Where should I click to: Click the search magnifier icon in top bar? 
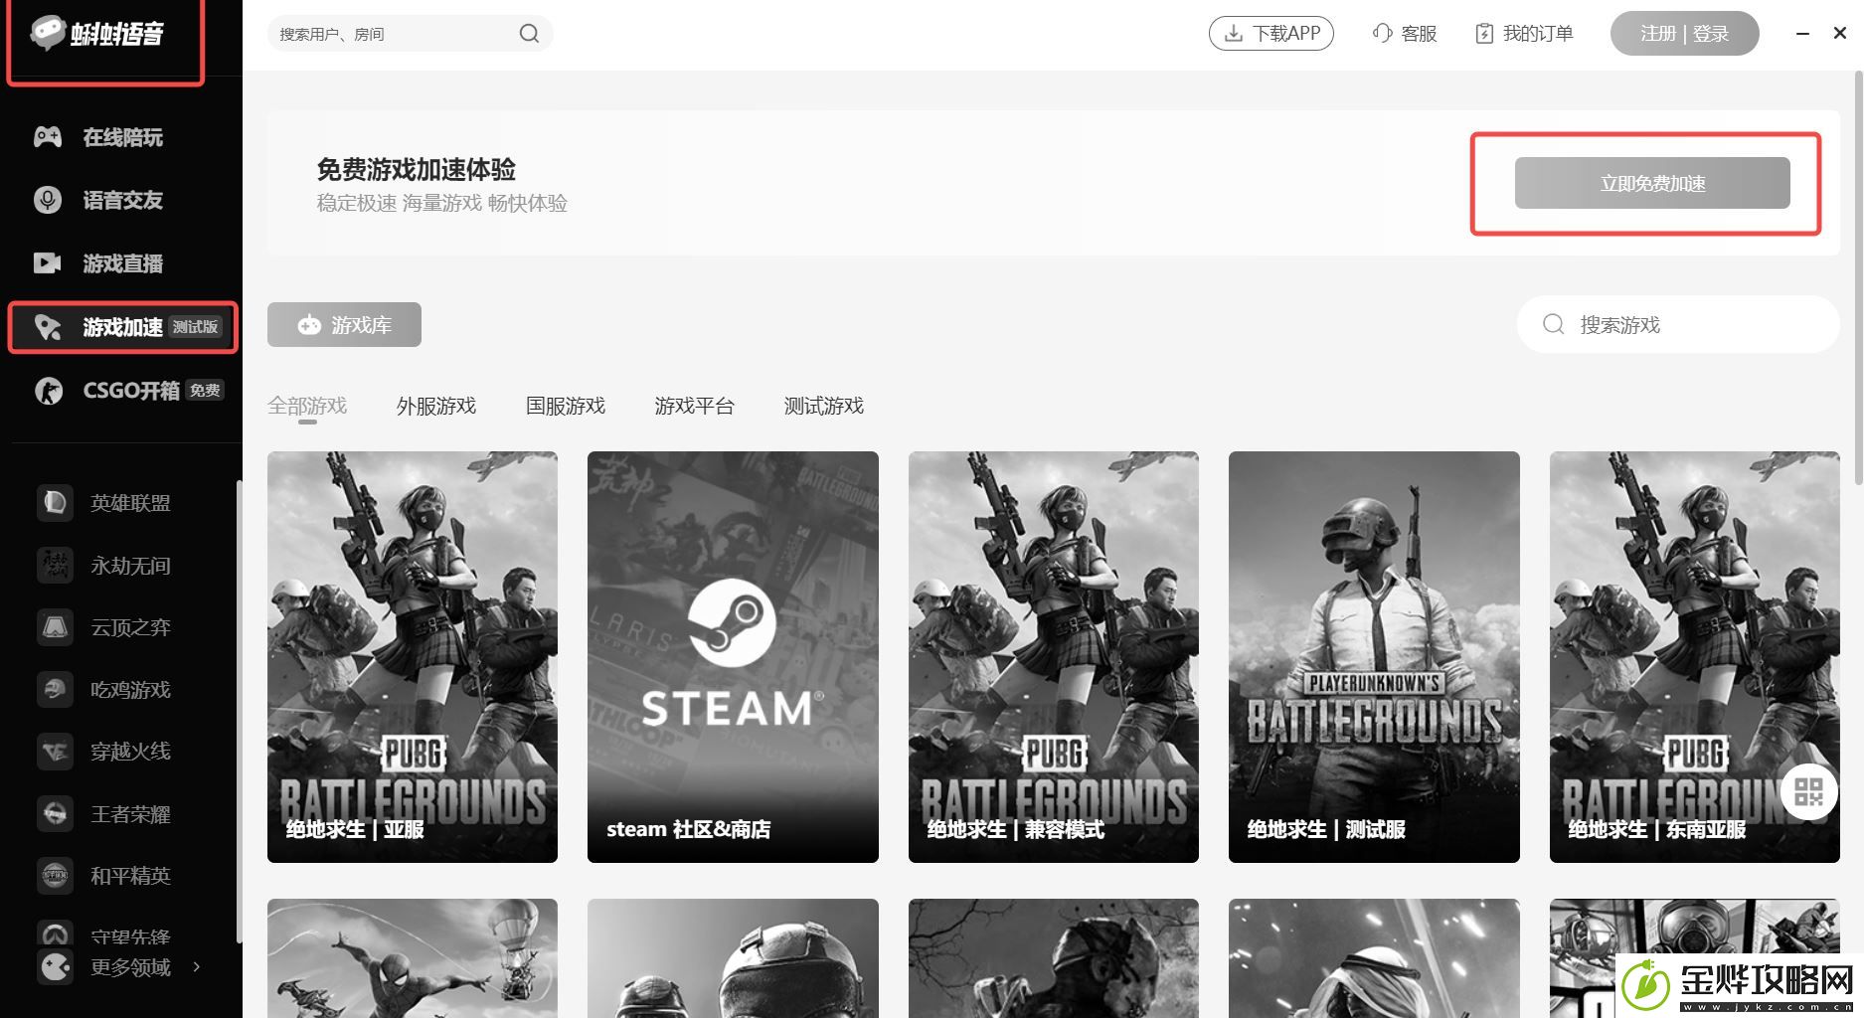pos(529,34)
